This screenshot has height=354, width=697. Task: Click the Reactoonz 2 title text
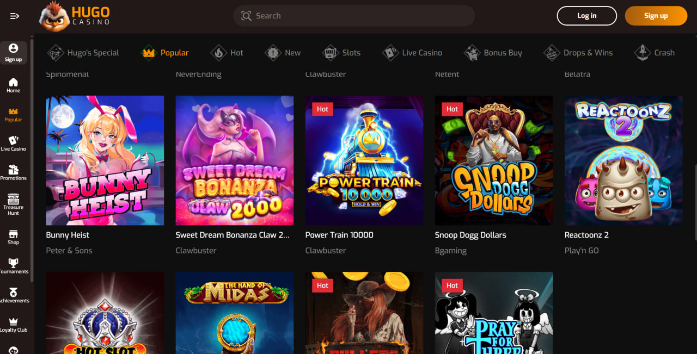(x=586, y=235)
